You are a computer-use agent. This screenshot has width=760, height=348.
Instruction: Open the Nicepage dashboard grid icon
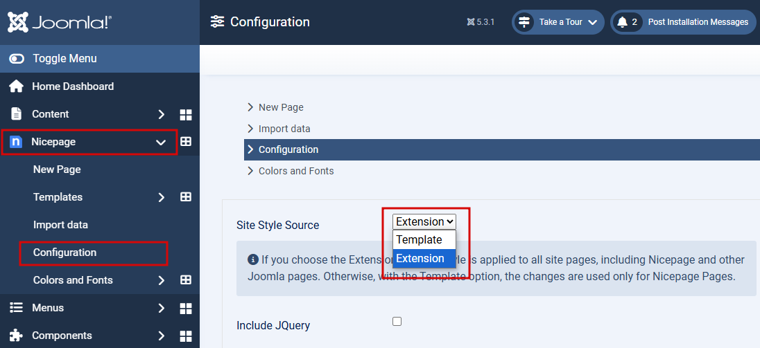(x=186, y=142)
